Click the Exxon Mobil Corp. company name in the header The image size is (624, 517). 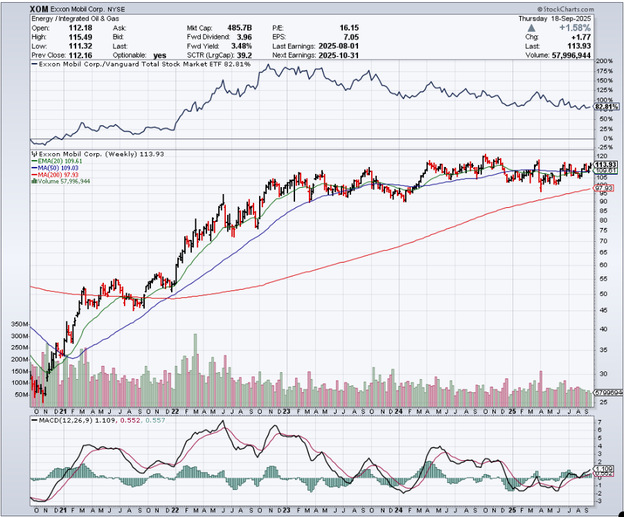point(77,9)
